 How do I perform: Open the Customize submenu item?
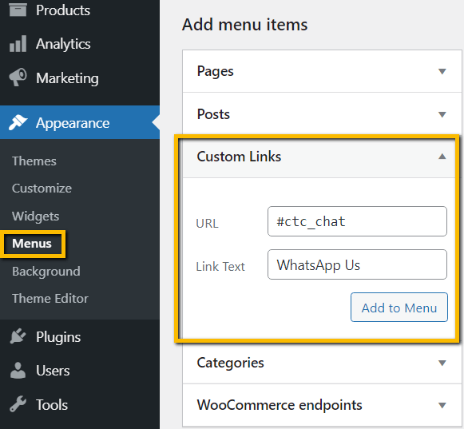42,189
